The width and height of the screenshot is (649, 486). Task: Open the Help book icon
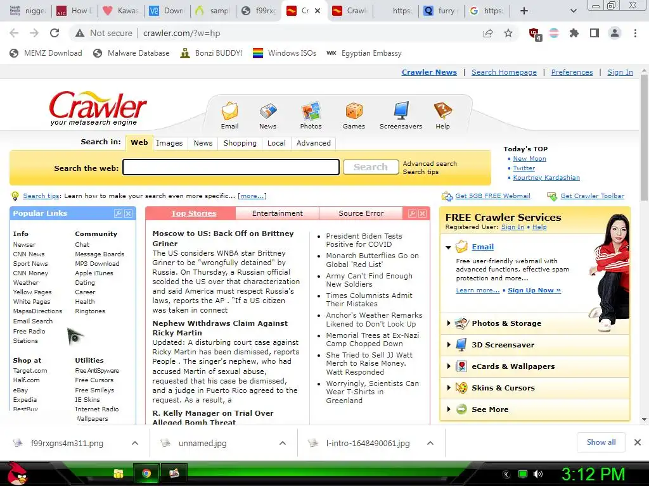coord(442,111)
